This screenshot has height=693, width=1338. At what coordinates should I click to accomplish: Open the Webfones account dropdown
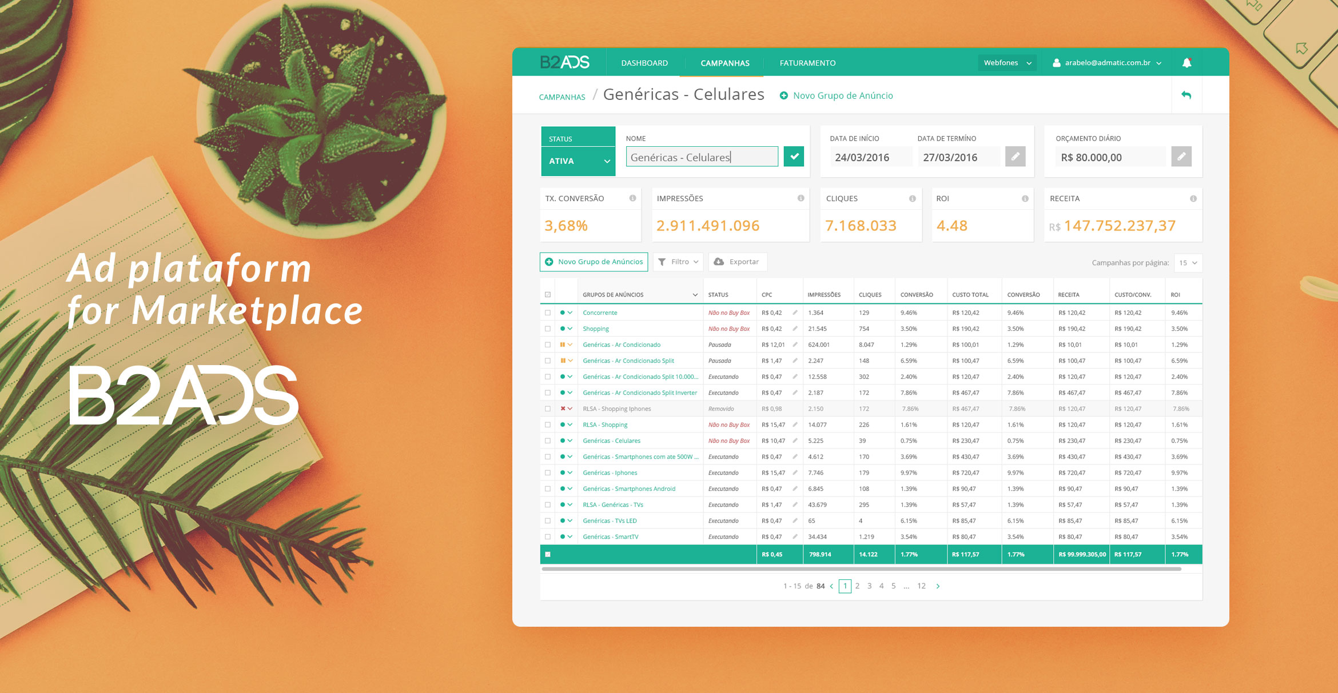pos(1007,63)
